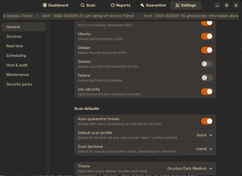Go to the Quarantine tab
Screen dimensions: 242x176
coord(153,5)
